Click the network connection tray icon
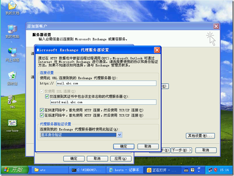The image size is (234, 176). [210, 170]
